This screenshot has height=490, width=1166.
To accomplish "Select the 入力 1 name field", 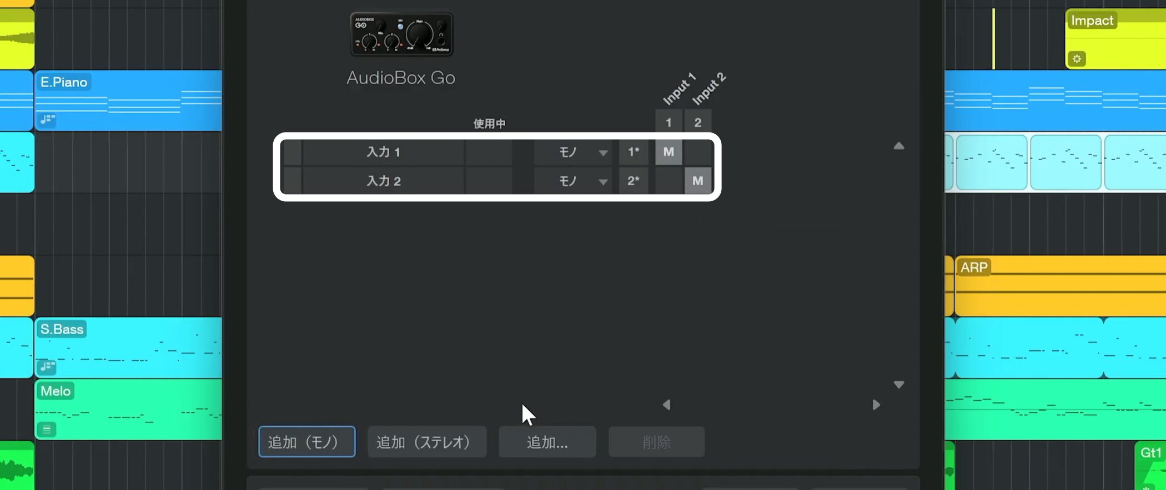I will point(384,152).
